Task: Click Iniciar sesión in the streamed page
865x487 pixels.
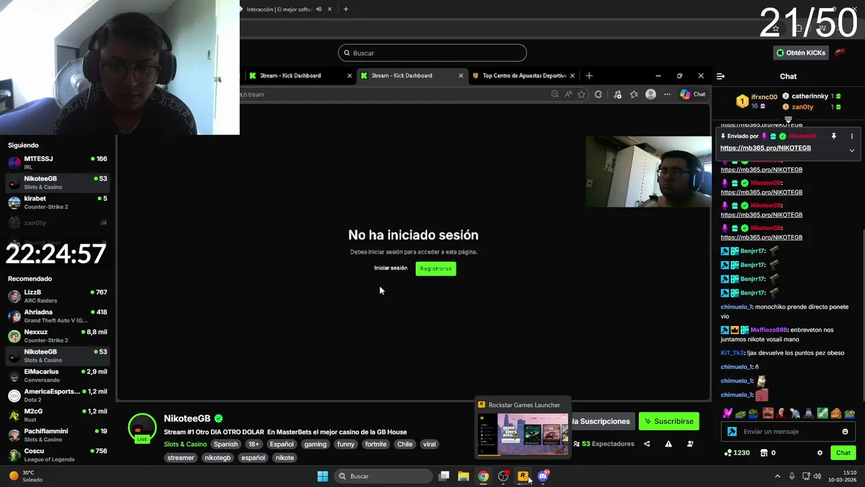Action: pos(391,268)
